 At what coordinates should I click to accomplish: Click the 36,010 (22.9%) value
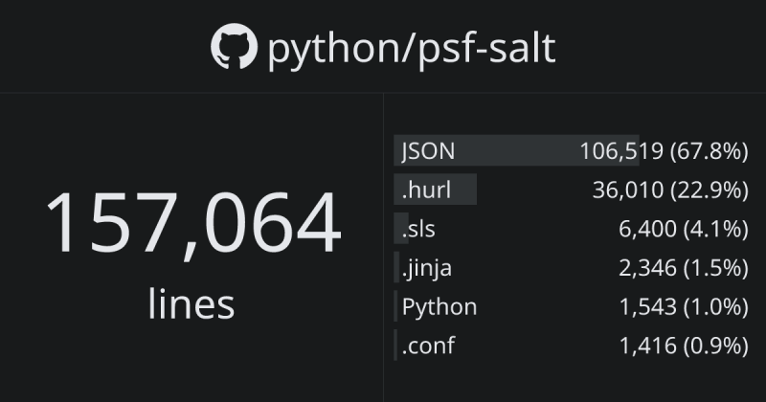click(x=670, y=190)
